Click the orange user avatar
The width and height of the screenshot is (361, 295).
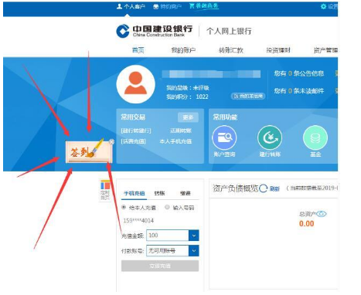coord(135,84)
